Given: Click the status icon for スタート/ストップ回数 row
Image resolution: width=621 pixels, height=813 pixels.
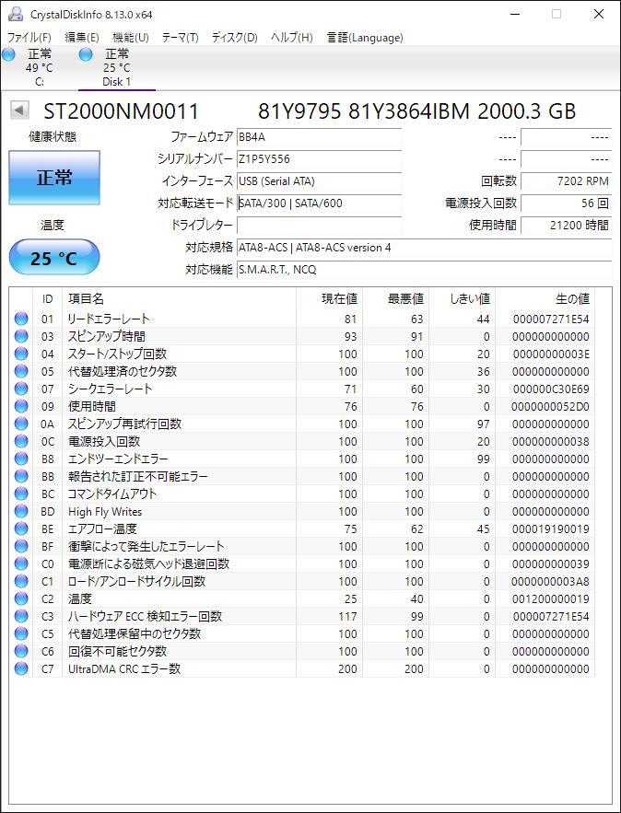Looking at the screenshot, I should pos(21,354).
